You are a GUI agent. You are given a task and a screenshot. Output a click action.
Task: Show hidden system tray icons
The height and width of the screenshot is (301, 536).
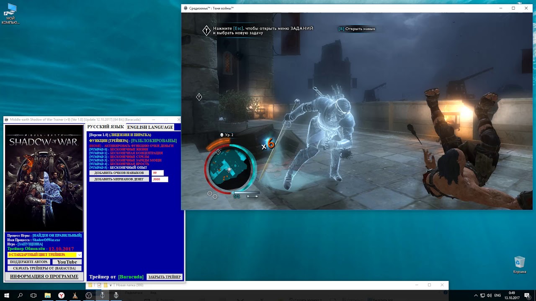[476, 296]
